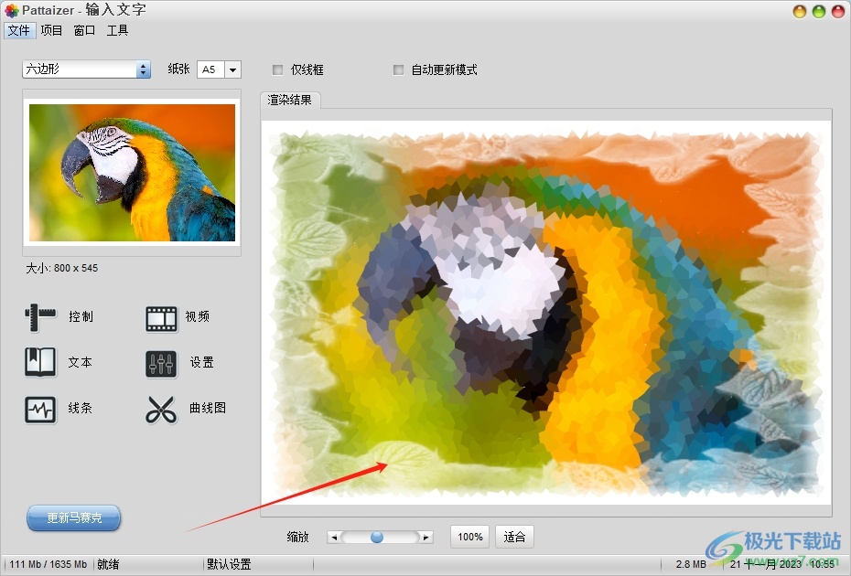851x576 pixels.
Task: Click the parrot source image thumbnail
Action: pyautogui.click(x=132, y=173)
